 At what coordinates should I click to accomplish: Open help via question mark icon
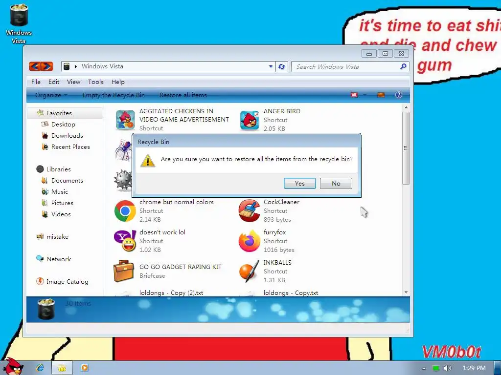(398, 95)
